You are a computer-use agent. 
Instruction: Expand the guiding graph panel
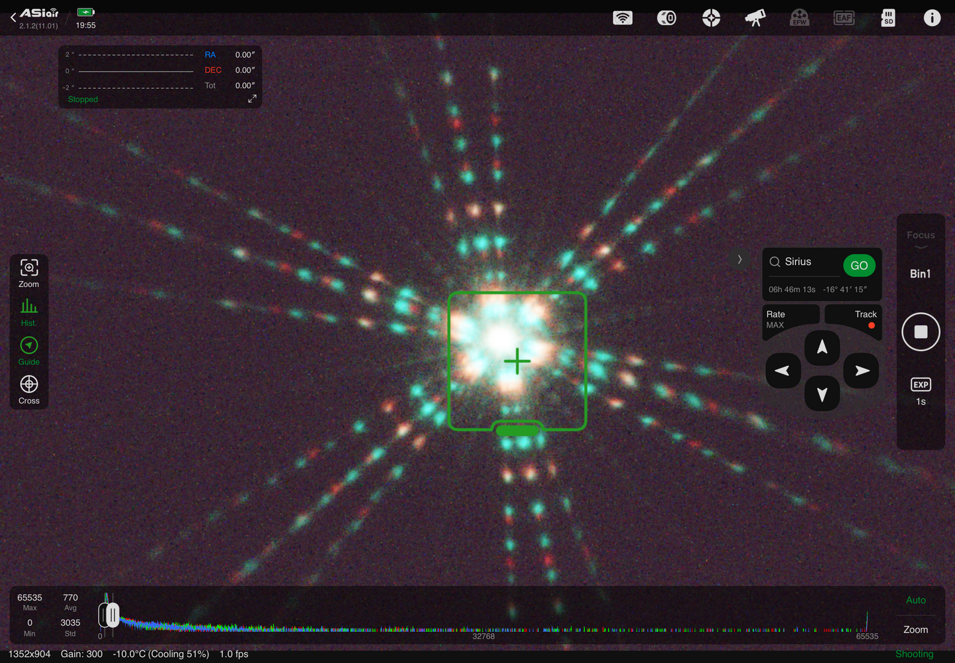(252, 99)
